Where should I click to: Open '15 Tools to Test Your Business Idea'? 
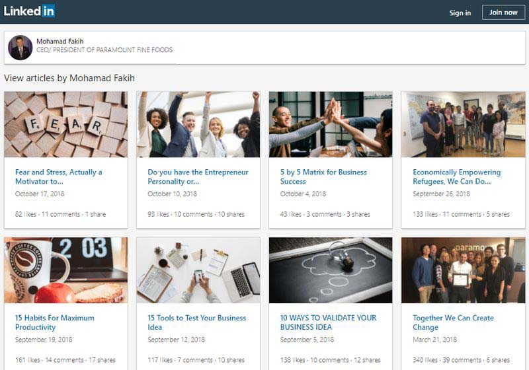pyautogui.click(x=196, y=322)
